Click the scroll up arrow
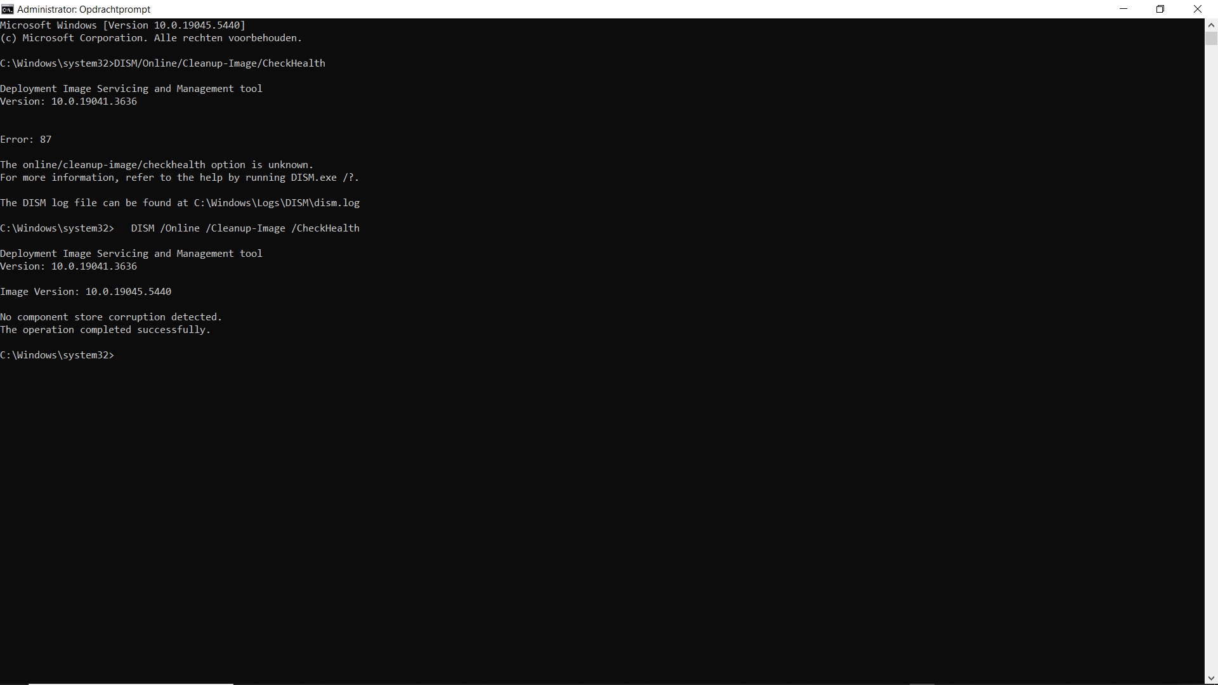 pos(1211,25)
